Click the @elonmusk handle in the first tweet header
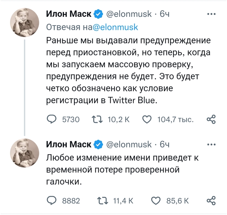227x215 pixels. pyautogui.click(x=129, y=14)
